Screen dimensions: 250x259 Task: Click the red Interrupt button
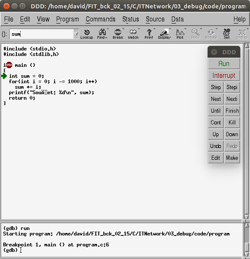click(x=224, y=75)
